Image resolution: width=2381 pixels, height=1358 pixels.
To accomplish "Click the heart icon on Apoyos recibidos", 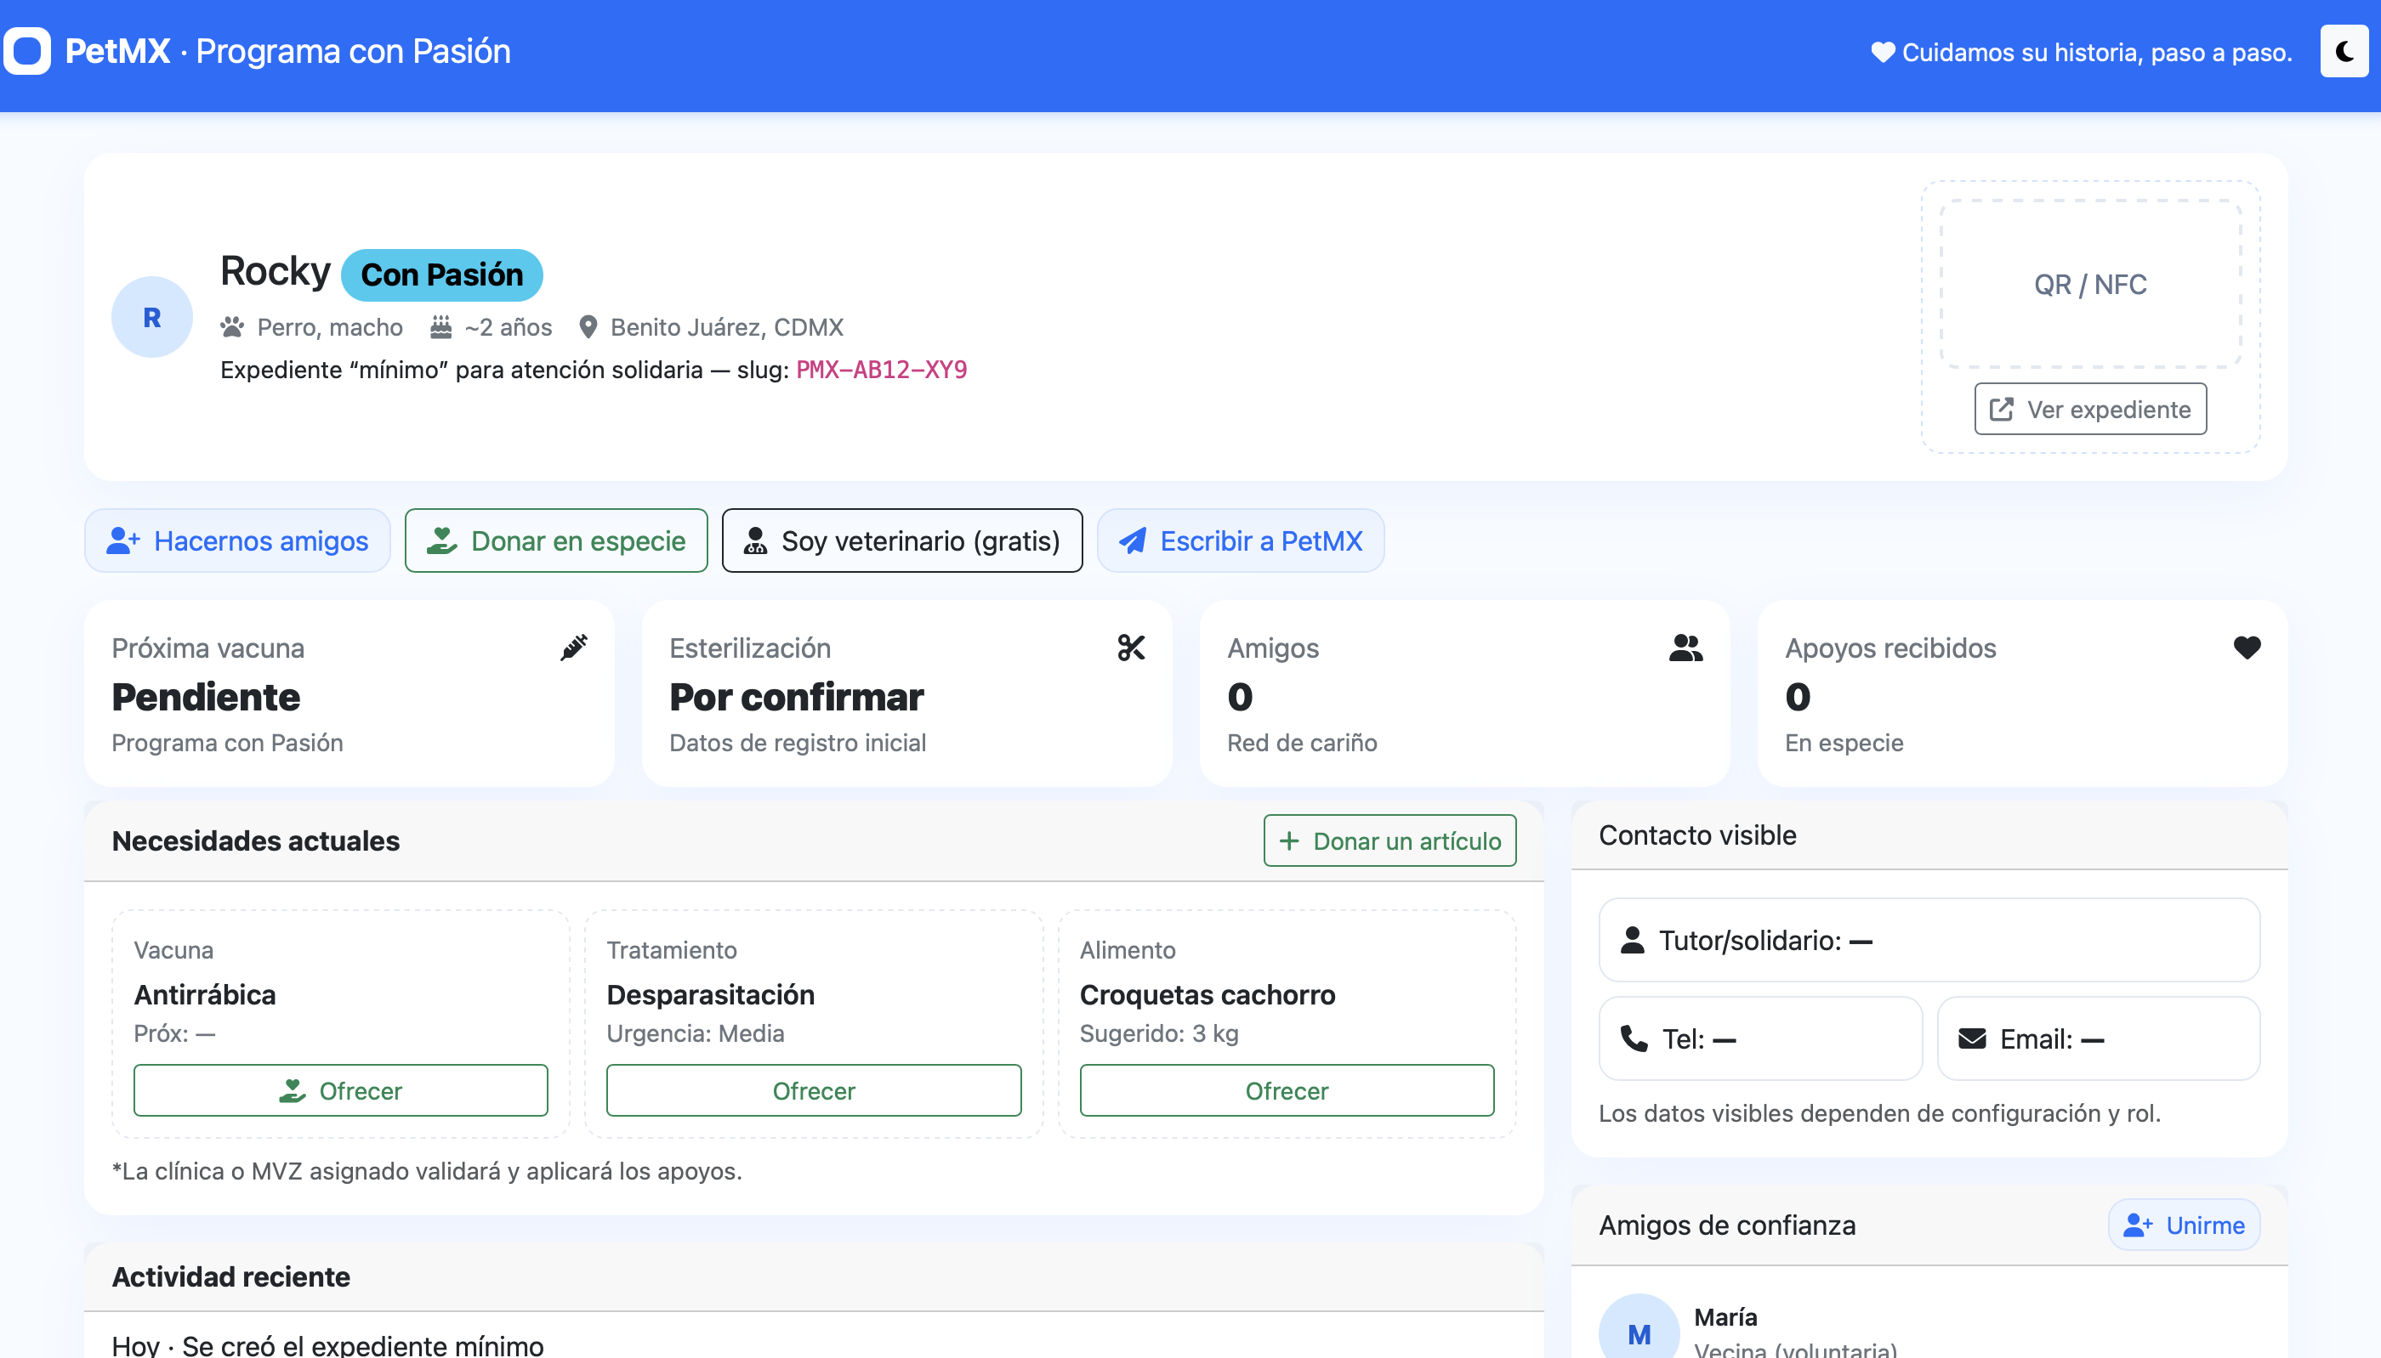I will (2247, 648).
